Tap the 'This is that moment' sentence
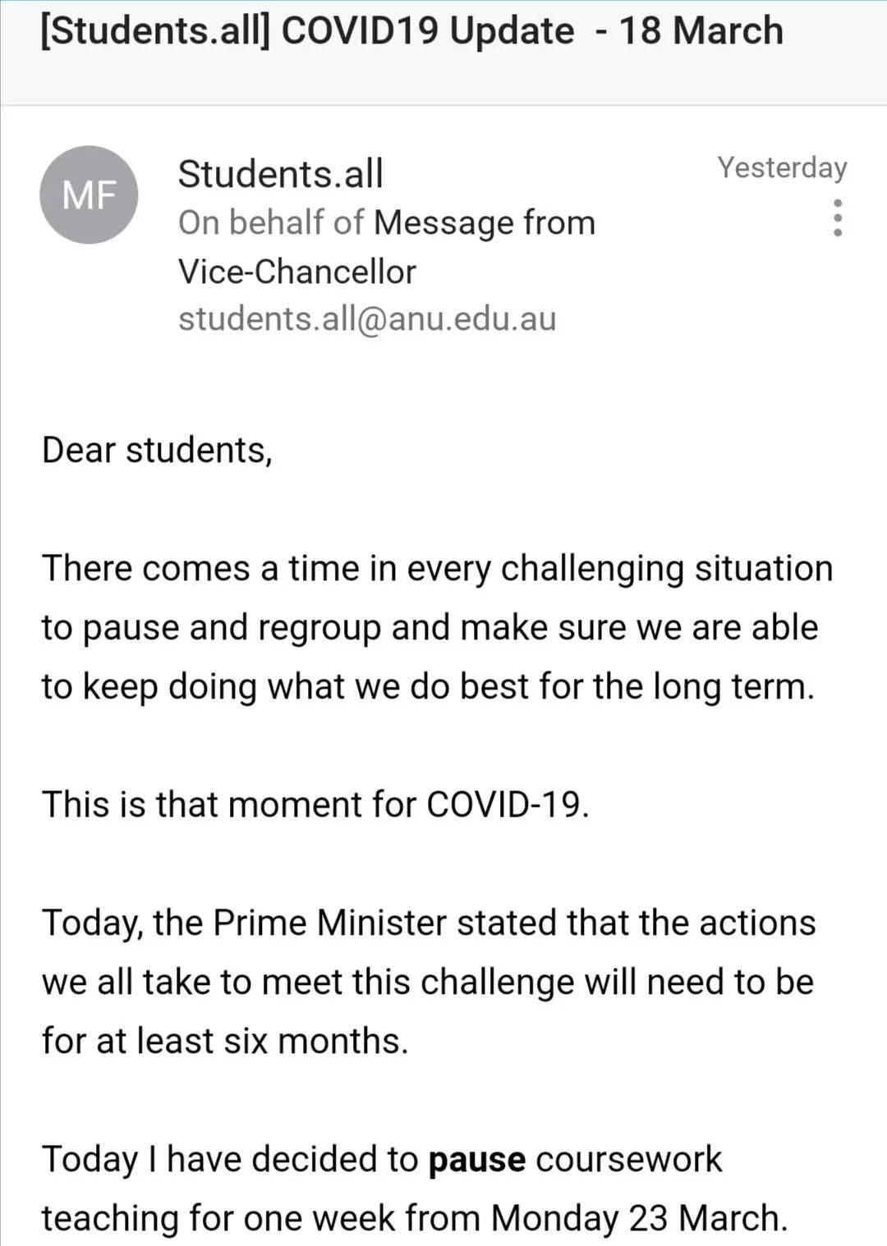Screen dimensions: 887x1246 tap(315, 804)
